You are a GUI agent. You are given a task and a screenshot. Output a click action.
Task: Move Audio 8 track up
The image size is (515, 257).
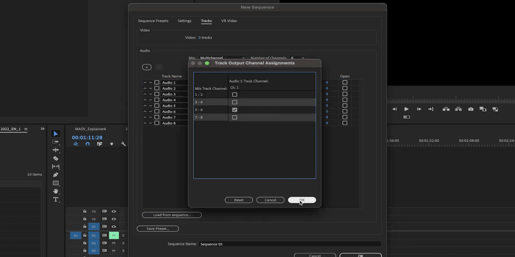click(145, 123)
